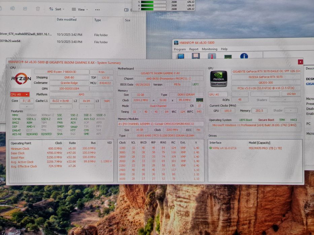Click the Delete trash icon in File Explorer
Screen dimensions: 314x235
coord(38,9)
